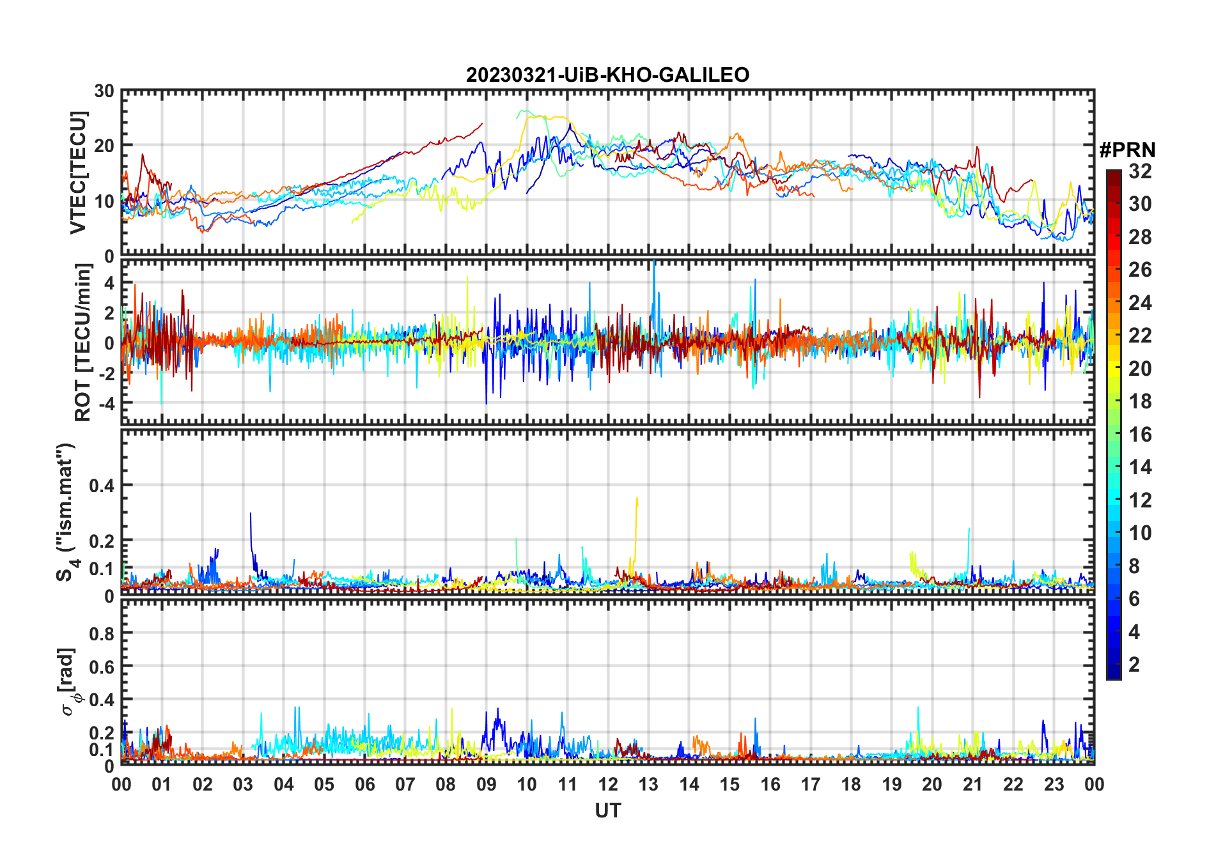Pick the dark blue bottom of the PRN colorbar
Viewport: 1216px width, 850px height.
coord(1113,671)
